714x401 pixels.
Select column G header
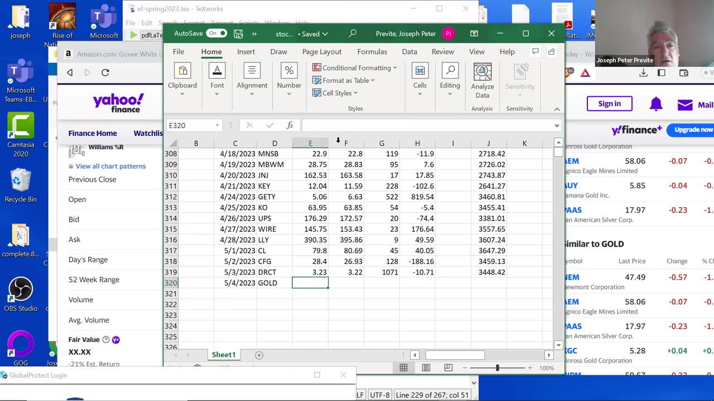pos(382,143)
